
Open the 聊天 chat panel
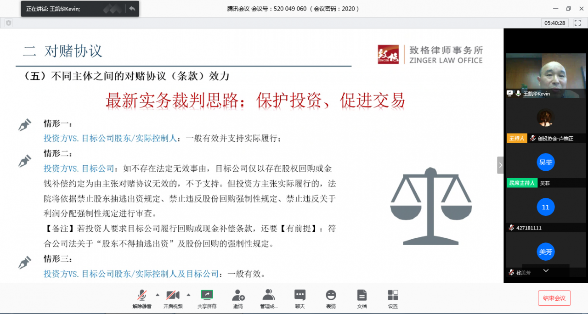300,298
